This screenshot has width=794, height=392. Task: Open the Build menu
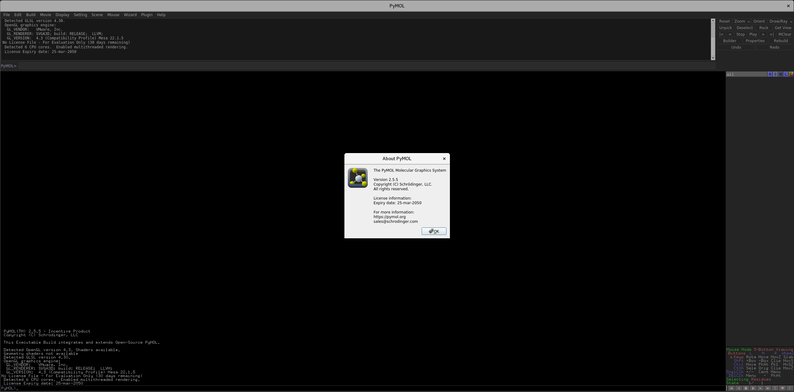[31, 15]
